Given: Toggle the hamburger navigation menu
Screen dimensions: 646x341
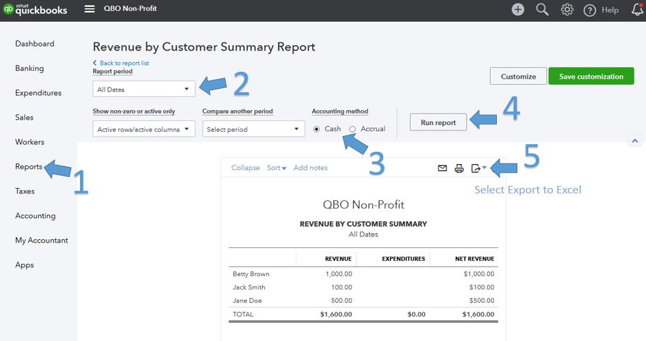Looking at the screenshot, I should pyautogui.click(x=90, y=9).
